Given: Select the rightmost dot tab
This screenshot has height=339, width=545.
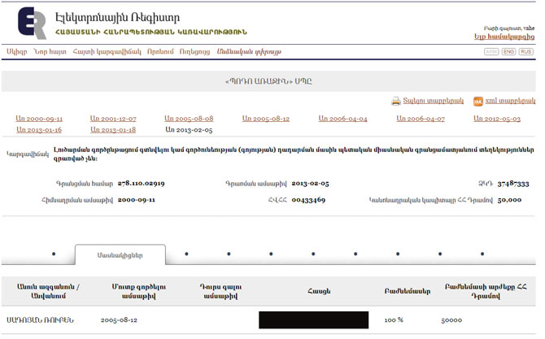Looking at the screenshot, I should tap(482, 254).
